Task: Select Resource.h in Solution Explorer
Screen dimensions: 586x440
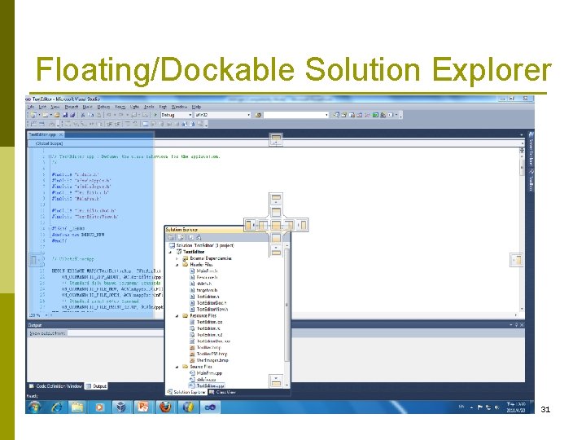Action: [204, 277]
